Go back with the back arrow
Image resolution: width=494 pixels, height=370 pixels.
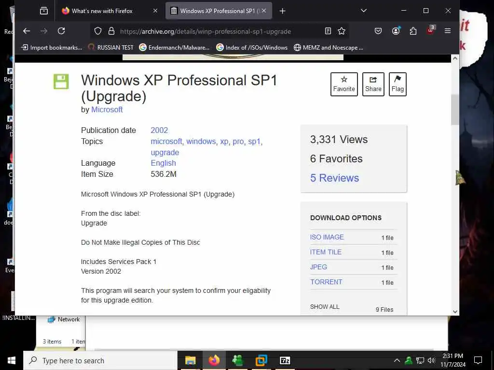(x=27, y=31)
